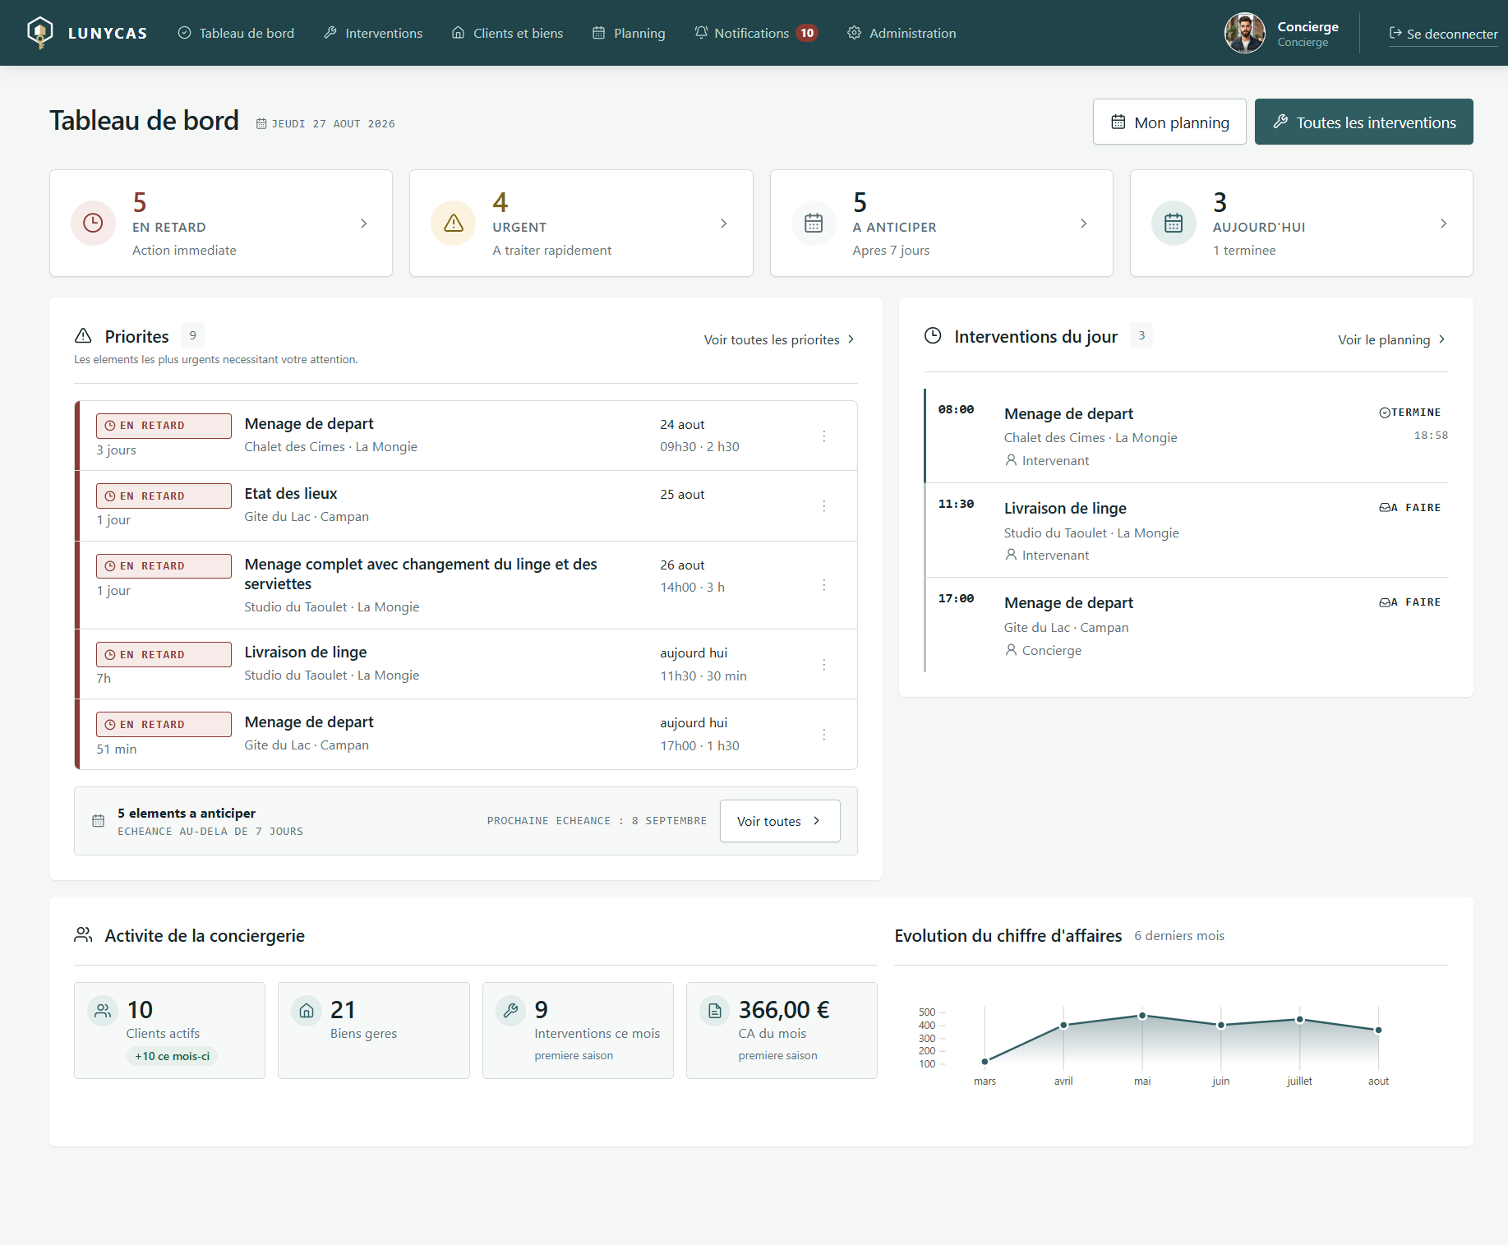Screen dimensions: 1508x1245
Task: Click the Lunycas hexagon logo icon
Action: [x=39, y=33]
